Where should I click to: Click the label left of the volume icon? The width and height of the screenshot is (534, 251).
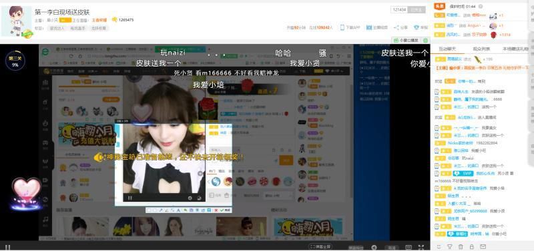click(355, 248)
